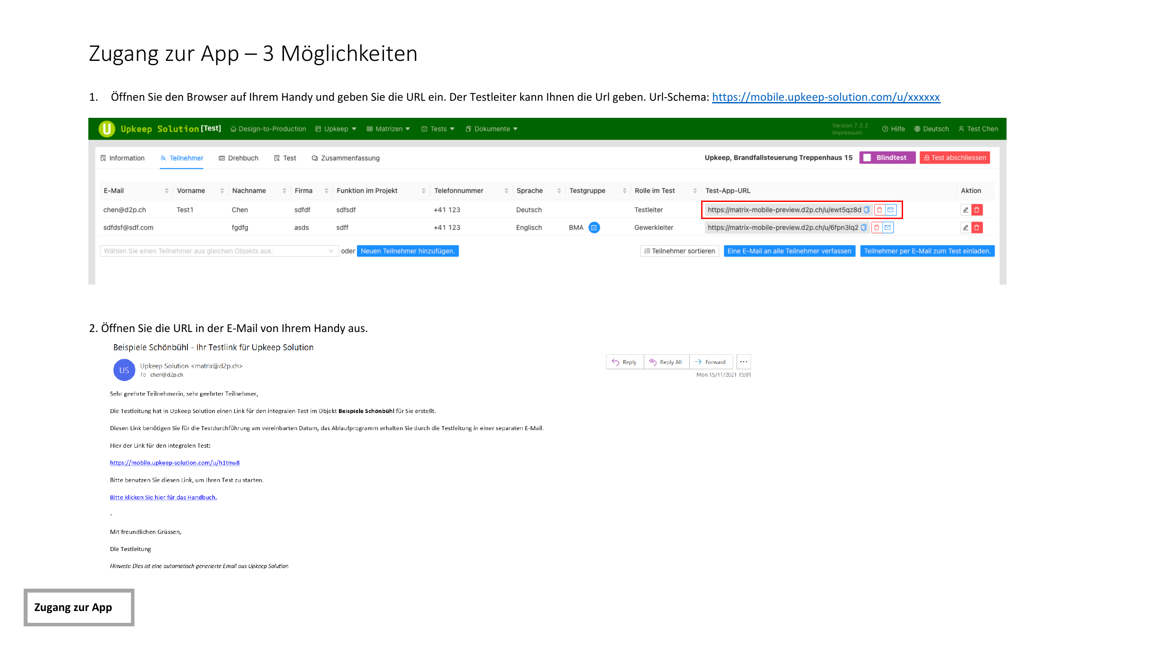
Task: Open the Zusammenfassung tab
Action: [x=346, y=158]
